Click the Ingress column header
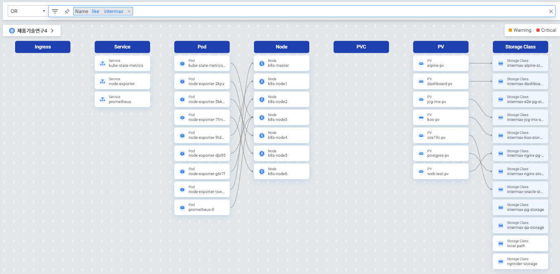Image resolution: width=560 pixels, height=274 pixels. pyautogui.click(x=43, y=47)
